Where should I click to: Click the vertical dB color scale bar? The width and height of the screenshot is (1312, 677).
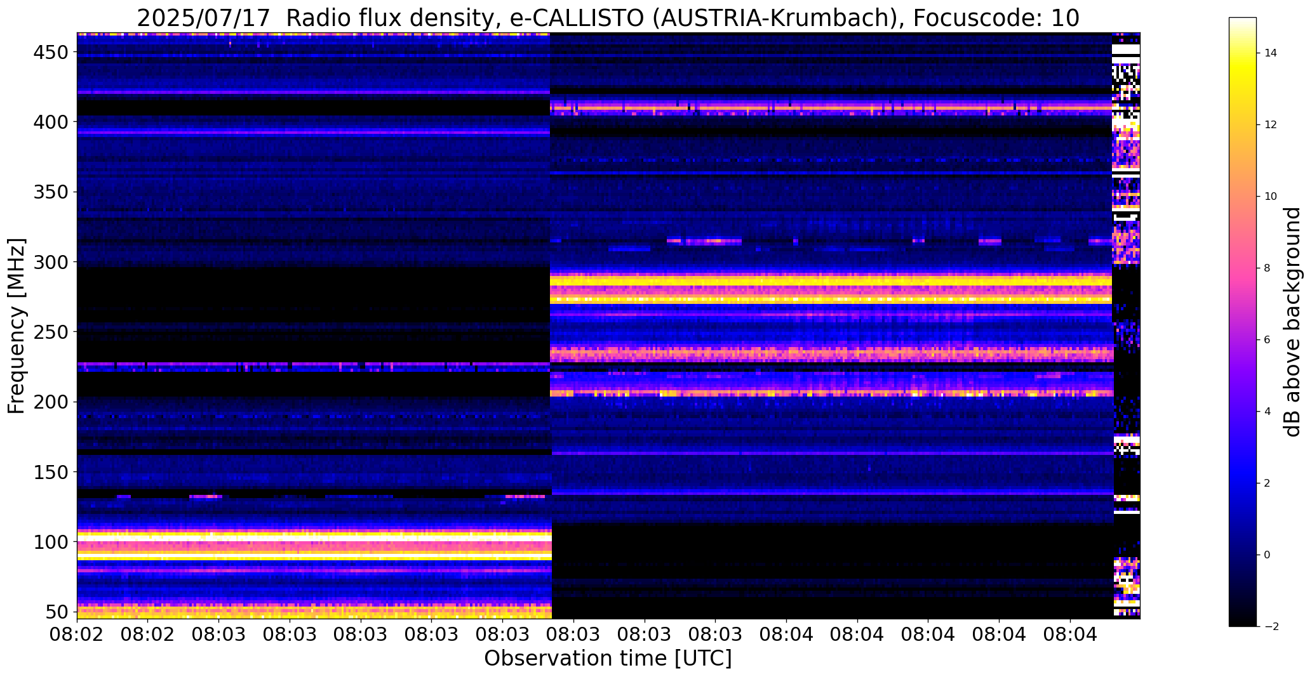click(1242, 322)
